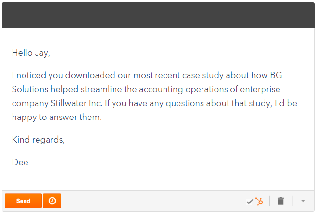
Task: Expand the more options dropdown arrow
Action: pyautogui.click(x=303, y=202)
